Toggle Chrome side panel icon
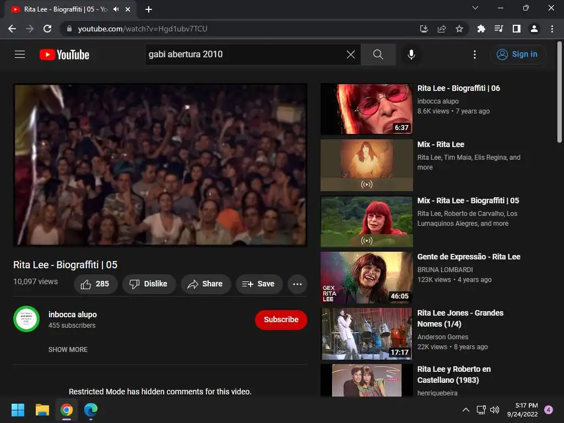This screenshot has width=564, height=423. coord(517,29)
